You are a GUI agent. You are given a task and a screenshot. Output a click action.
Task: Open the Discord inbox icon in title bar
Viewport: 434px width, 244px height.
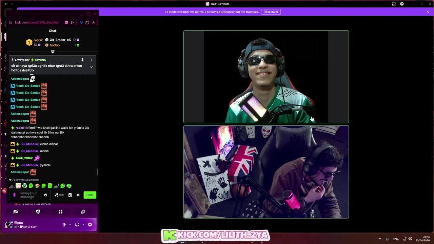394,4
